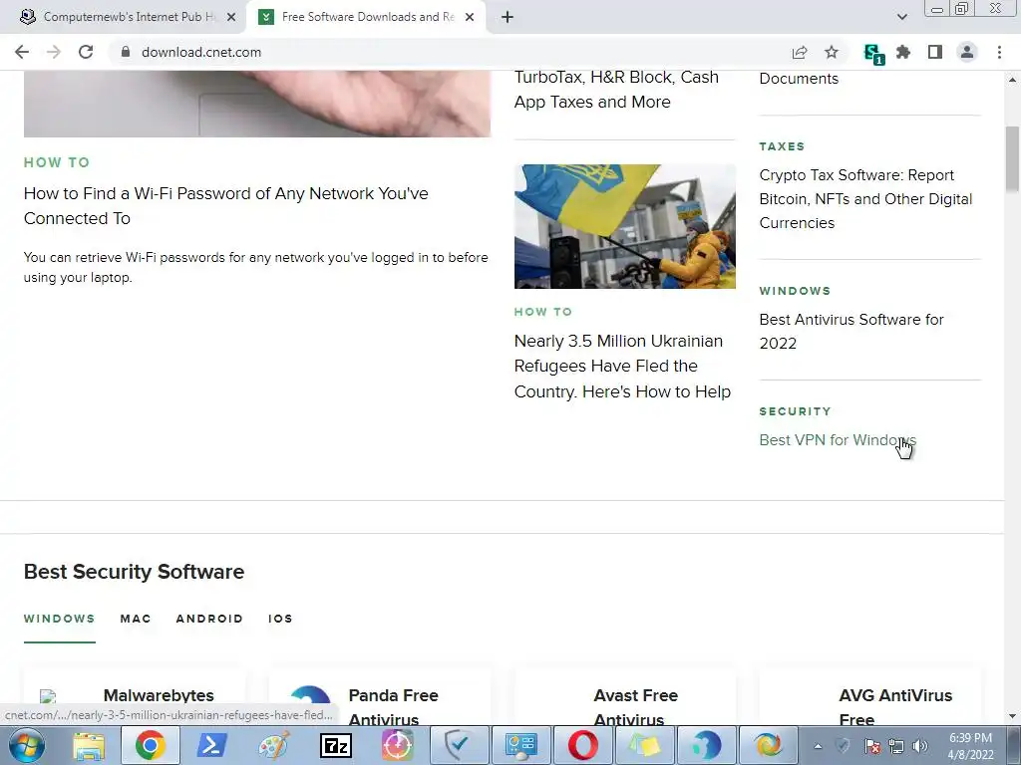Click the hand-on-laptop article image
Image resolution: width=1021 pixels, height=765 pixels.
[x=256, y=104]
